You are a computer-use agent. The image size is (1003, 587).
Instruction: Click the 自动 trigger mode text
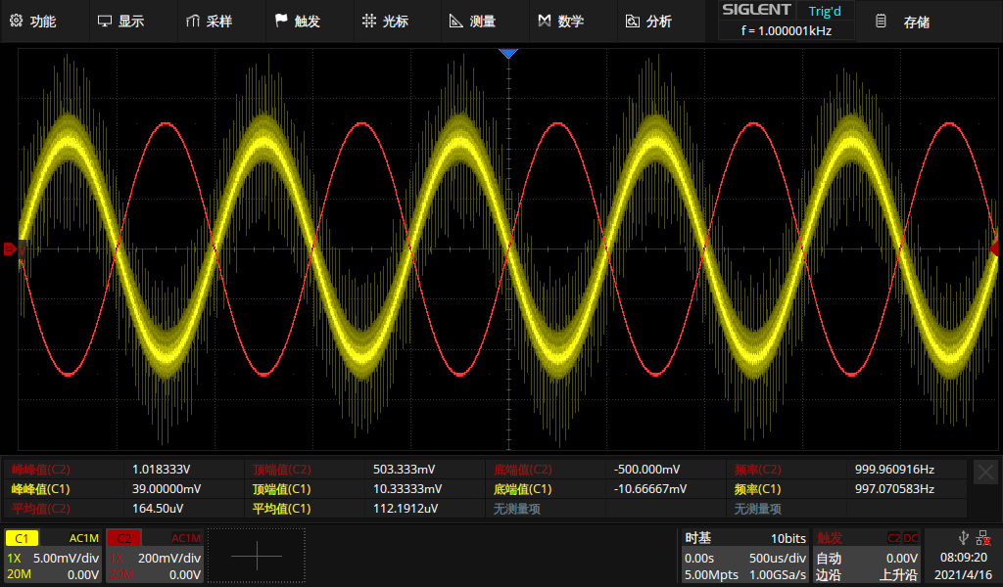pyautogui.click(x=829, y=559)
